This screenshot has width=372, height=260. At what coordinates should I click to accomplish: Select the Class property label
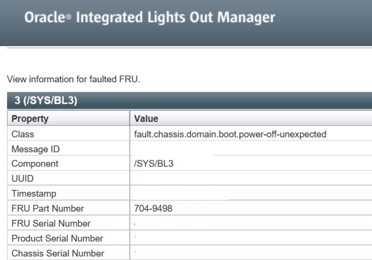tap(23, 134)
